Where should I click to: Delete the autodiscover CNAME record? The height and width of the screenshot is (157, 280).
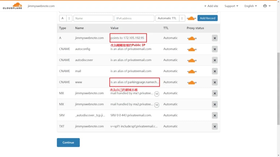point(215,60)
